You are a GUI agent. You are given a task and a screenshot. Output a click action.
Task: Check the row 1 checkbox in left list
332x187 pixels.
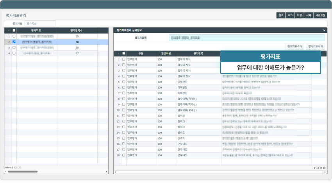point(14,36)
